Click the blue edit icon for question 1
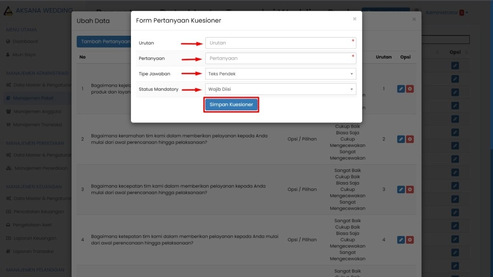 [401, 89]
